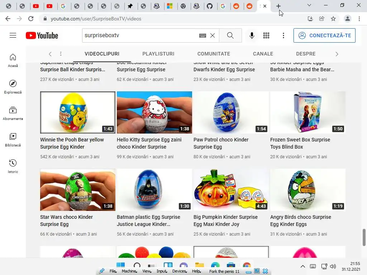Open Paw Patrol choco Kinder video title
Viewport: 367px width, 275px height.
(x=221, y=143)
